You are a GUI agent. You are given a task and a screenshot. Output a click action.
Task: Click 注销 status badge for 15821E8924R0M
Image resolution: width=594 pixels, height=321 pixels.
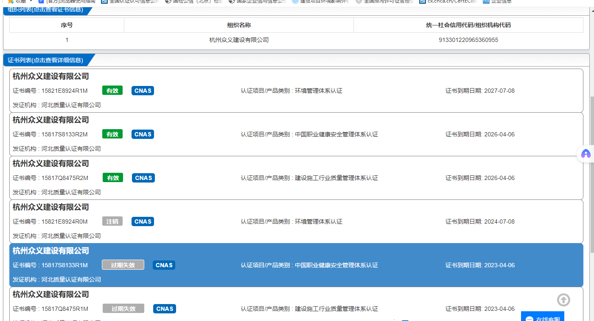coord(112,221)
